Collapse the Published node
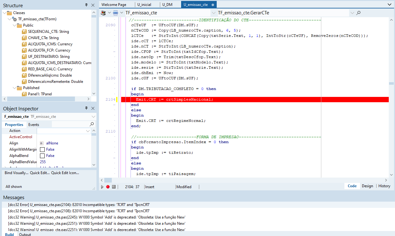 click(x=14, y=88)
